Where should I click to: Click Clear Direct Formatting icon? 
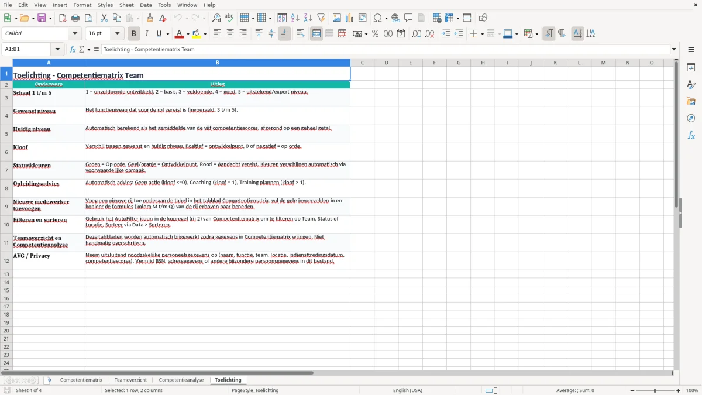[x=163, y=18]
